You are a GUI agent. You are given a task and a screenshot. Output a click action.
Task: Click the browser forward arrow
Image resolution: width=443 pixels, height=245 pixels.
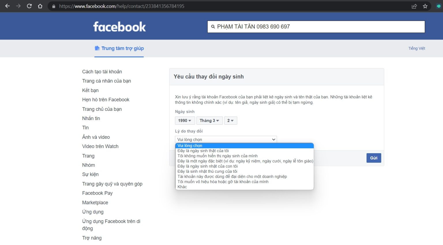click(x=18, y=6)
